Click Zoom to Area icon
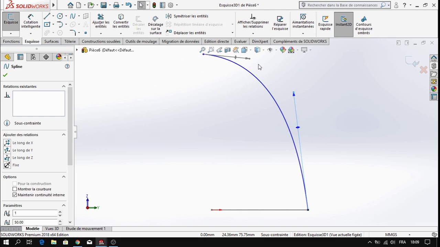This screenshot has height=247, width=440. click(x=211, y=50)
